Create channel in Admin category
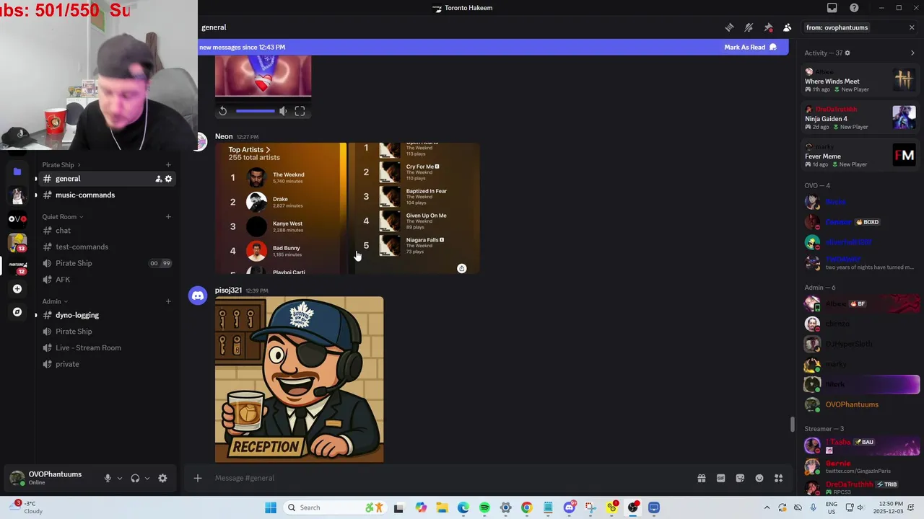Screen dimensions: 924x519 tap(168, 301)
